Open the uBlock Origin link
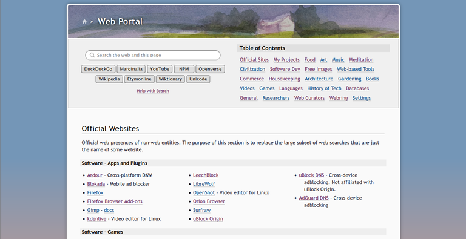 point(208,219)
